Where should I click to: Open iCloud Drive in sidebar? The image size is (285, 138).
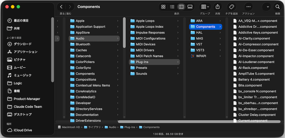[x=19, y=130]
